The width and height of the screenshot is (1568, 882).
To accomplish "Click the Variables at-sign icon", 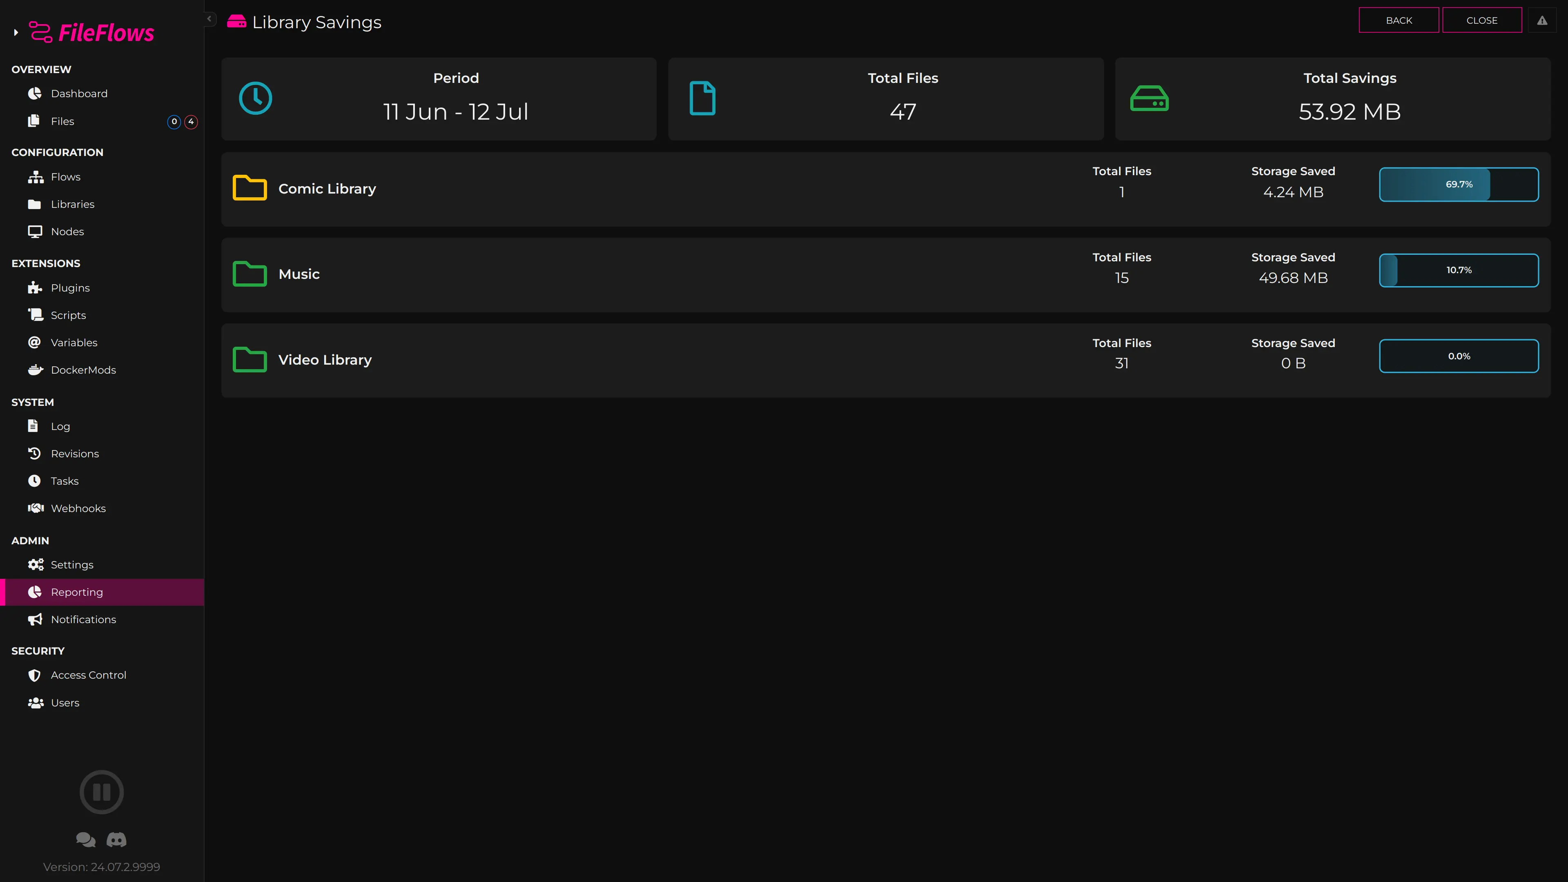I will 35,342.
